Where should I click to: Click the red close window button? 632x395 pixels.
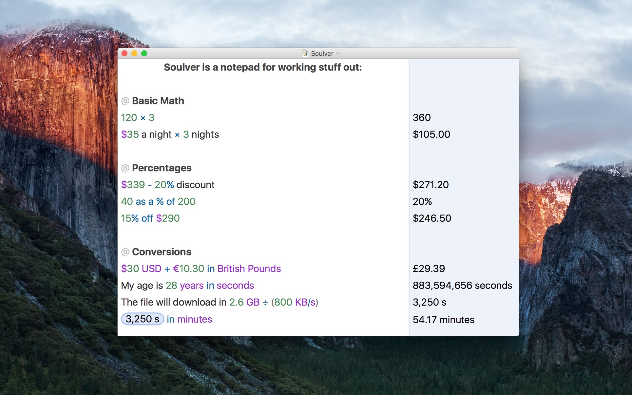pos(124,53)
